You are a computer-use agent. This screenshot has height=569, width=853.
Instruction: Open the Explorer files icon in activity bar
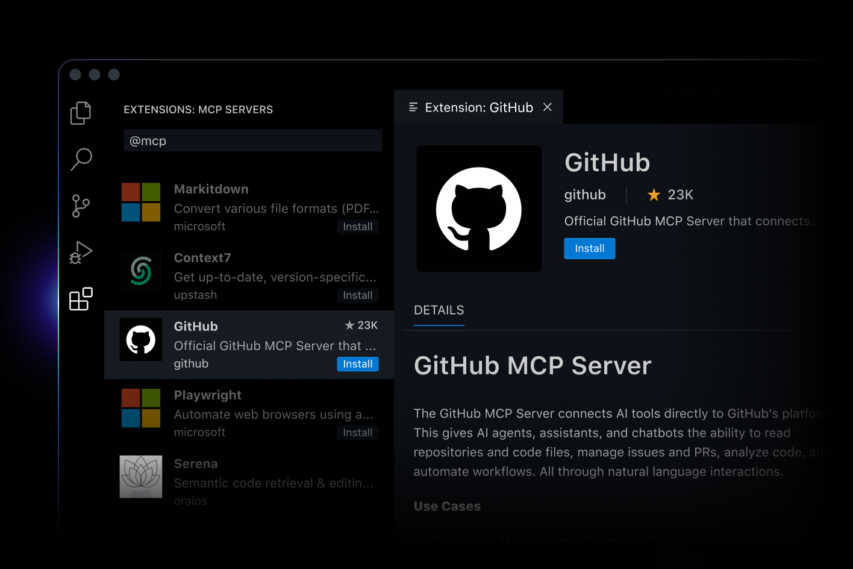pyautogui.click(x=81, y=113)
